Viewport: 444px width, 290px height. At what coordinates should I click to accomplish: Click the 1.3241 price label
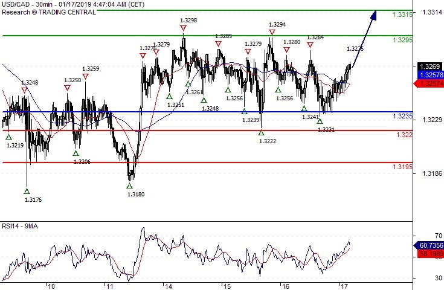click(310, 117)
